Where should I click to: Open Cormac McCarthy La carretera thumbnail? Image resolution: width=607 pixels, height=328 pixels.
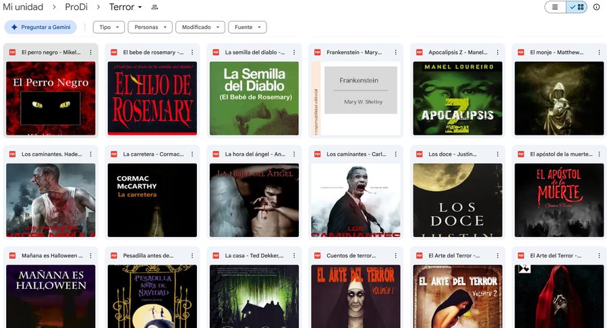(x=152, y=200)
